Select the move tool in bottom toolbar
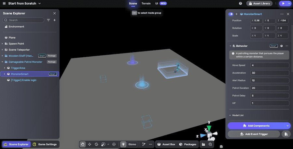Screen dimensions: 293x149 (90, 144)
